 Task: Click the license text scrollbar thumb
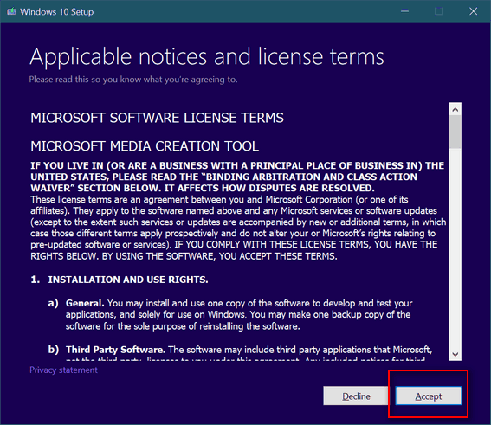[x=455, y=132]
